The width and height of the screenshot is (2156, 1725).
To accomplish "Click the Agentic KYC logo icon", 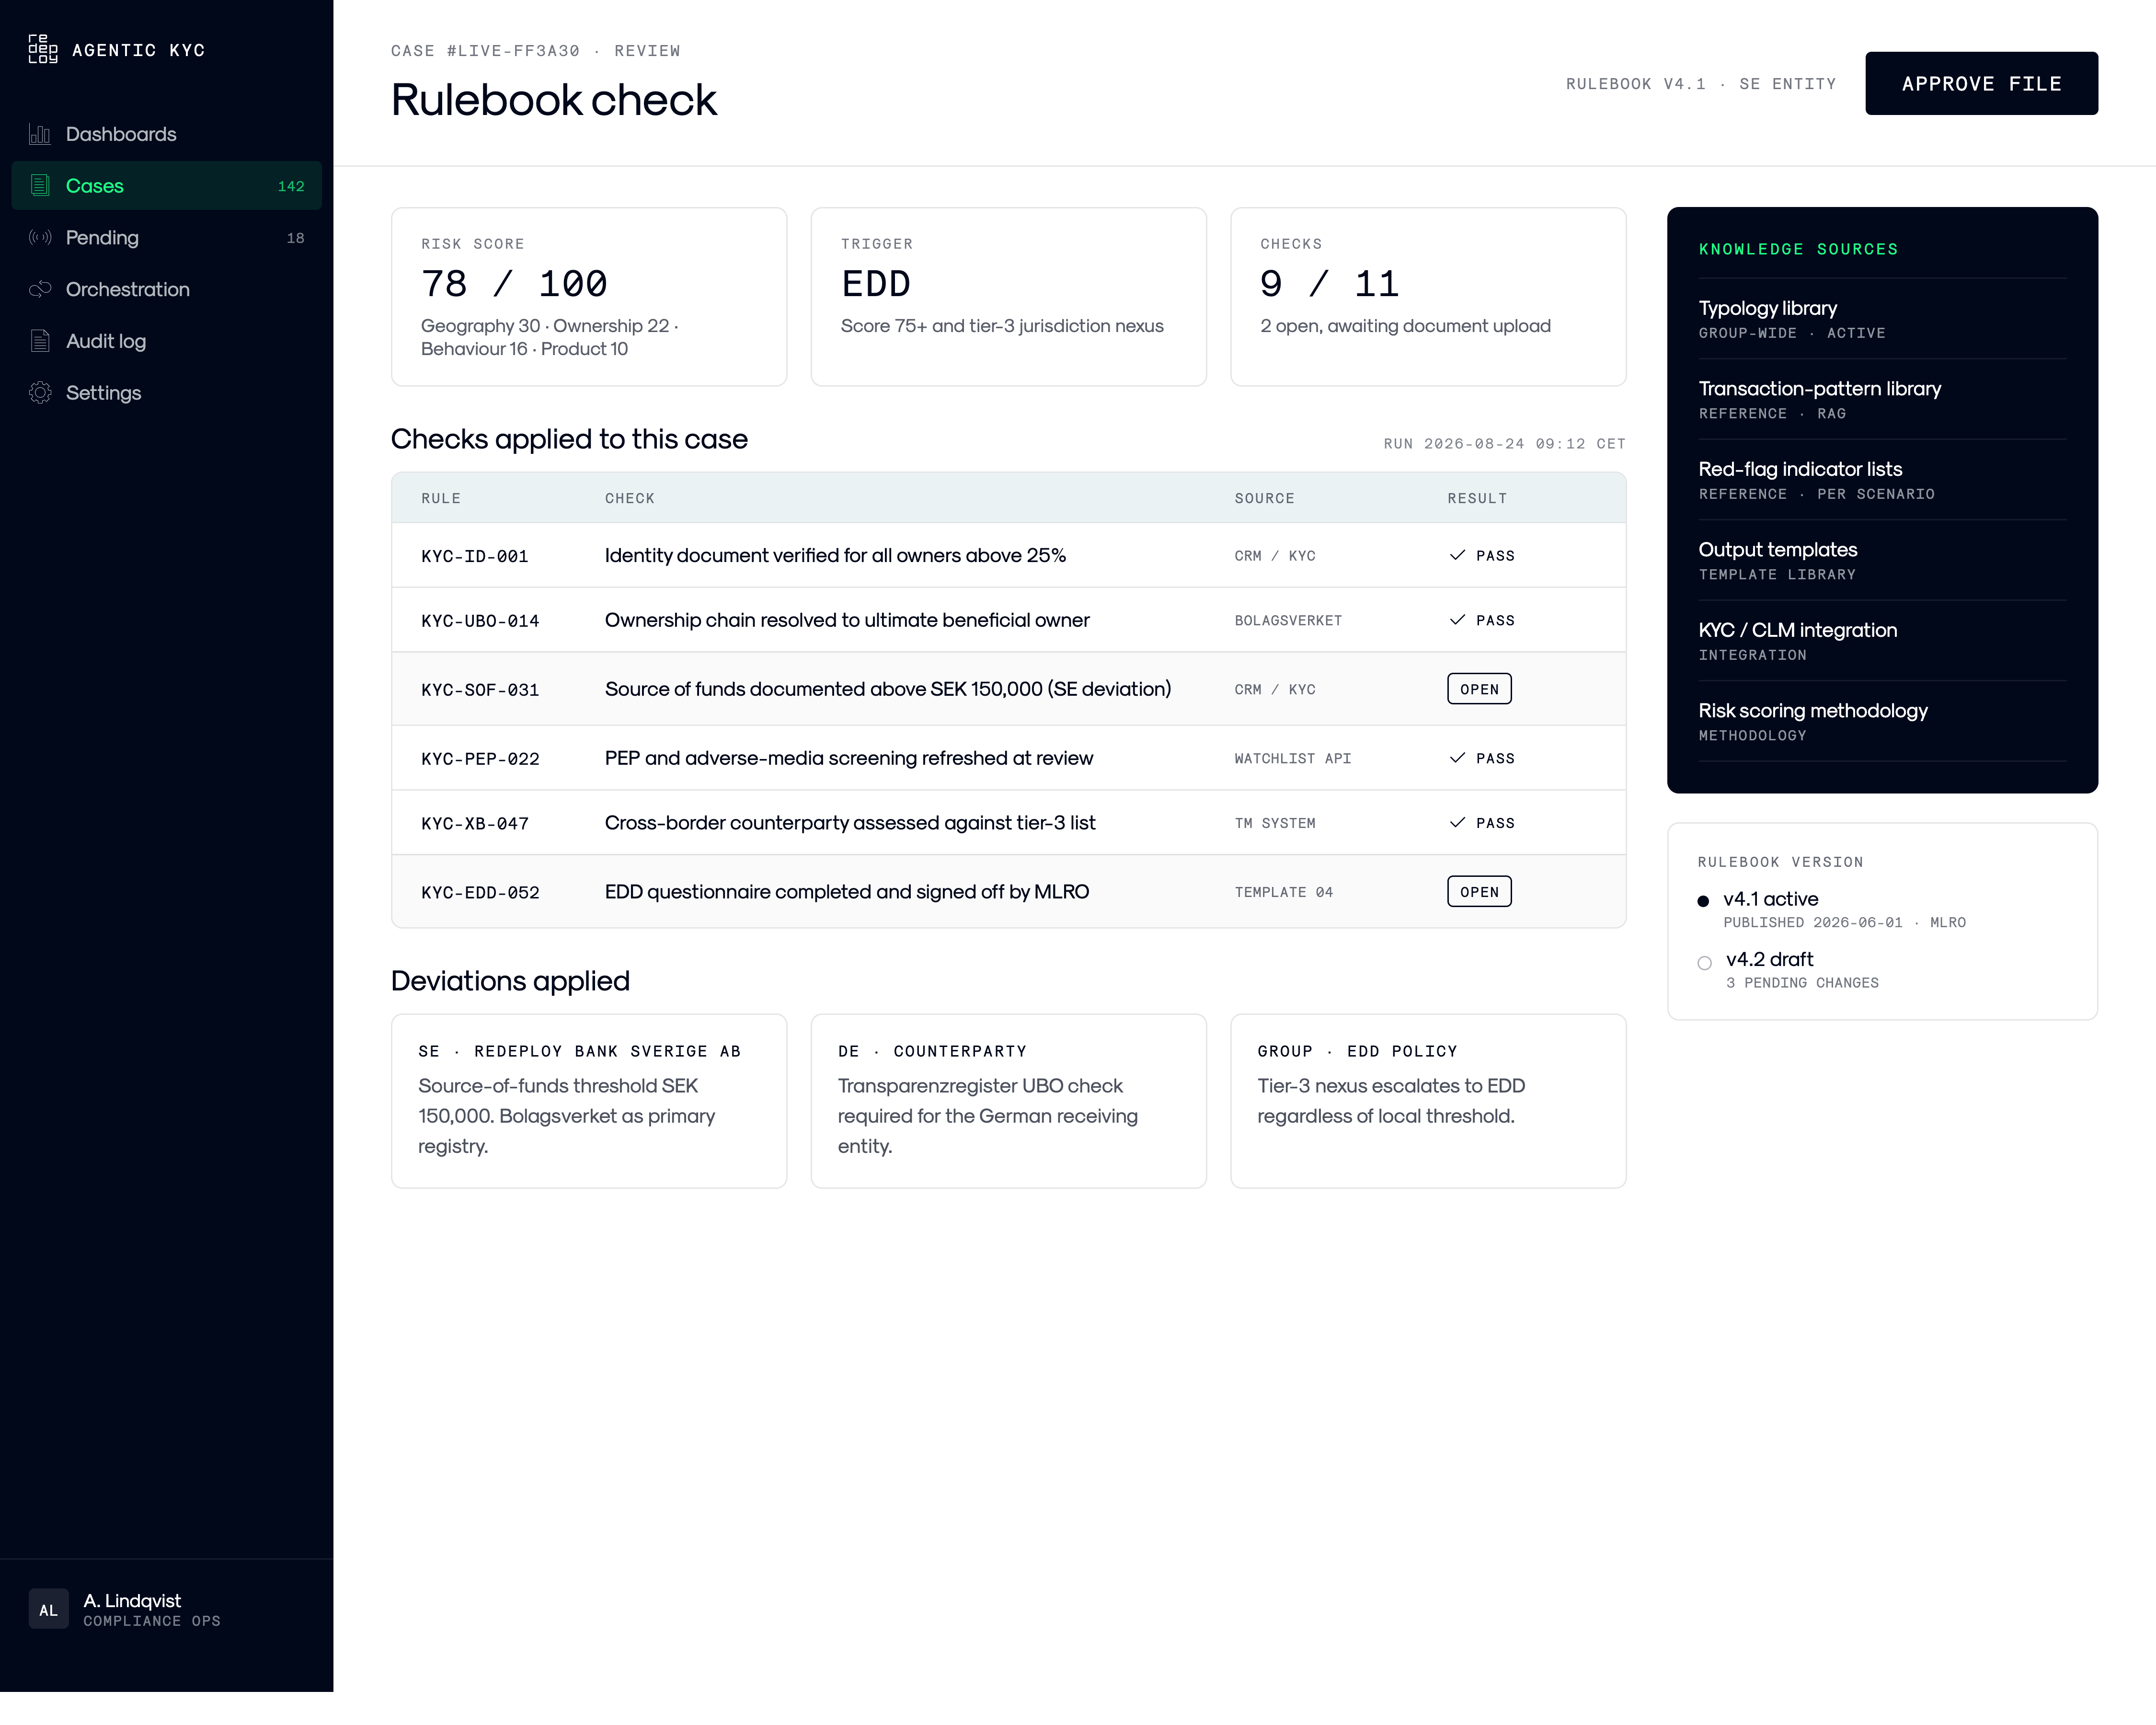I will (43, 50).
